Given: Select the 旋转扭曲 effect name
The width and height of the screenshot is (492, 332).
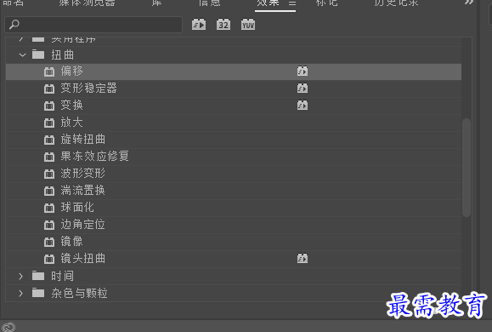Looking at the screenshot, I should (83, 139).
